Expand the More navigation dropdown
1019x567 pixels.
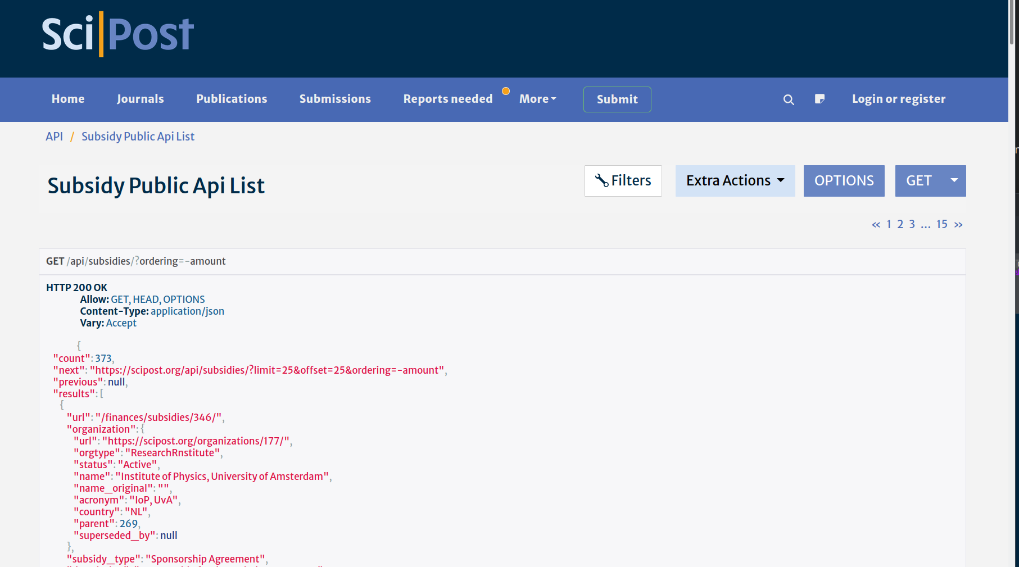tap(537, 99)
